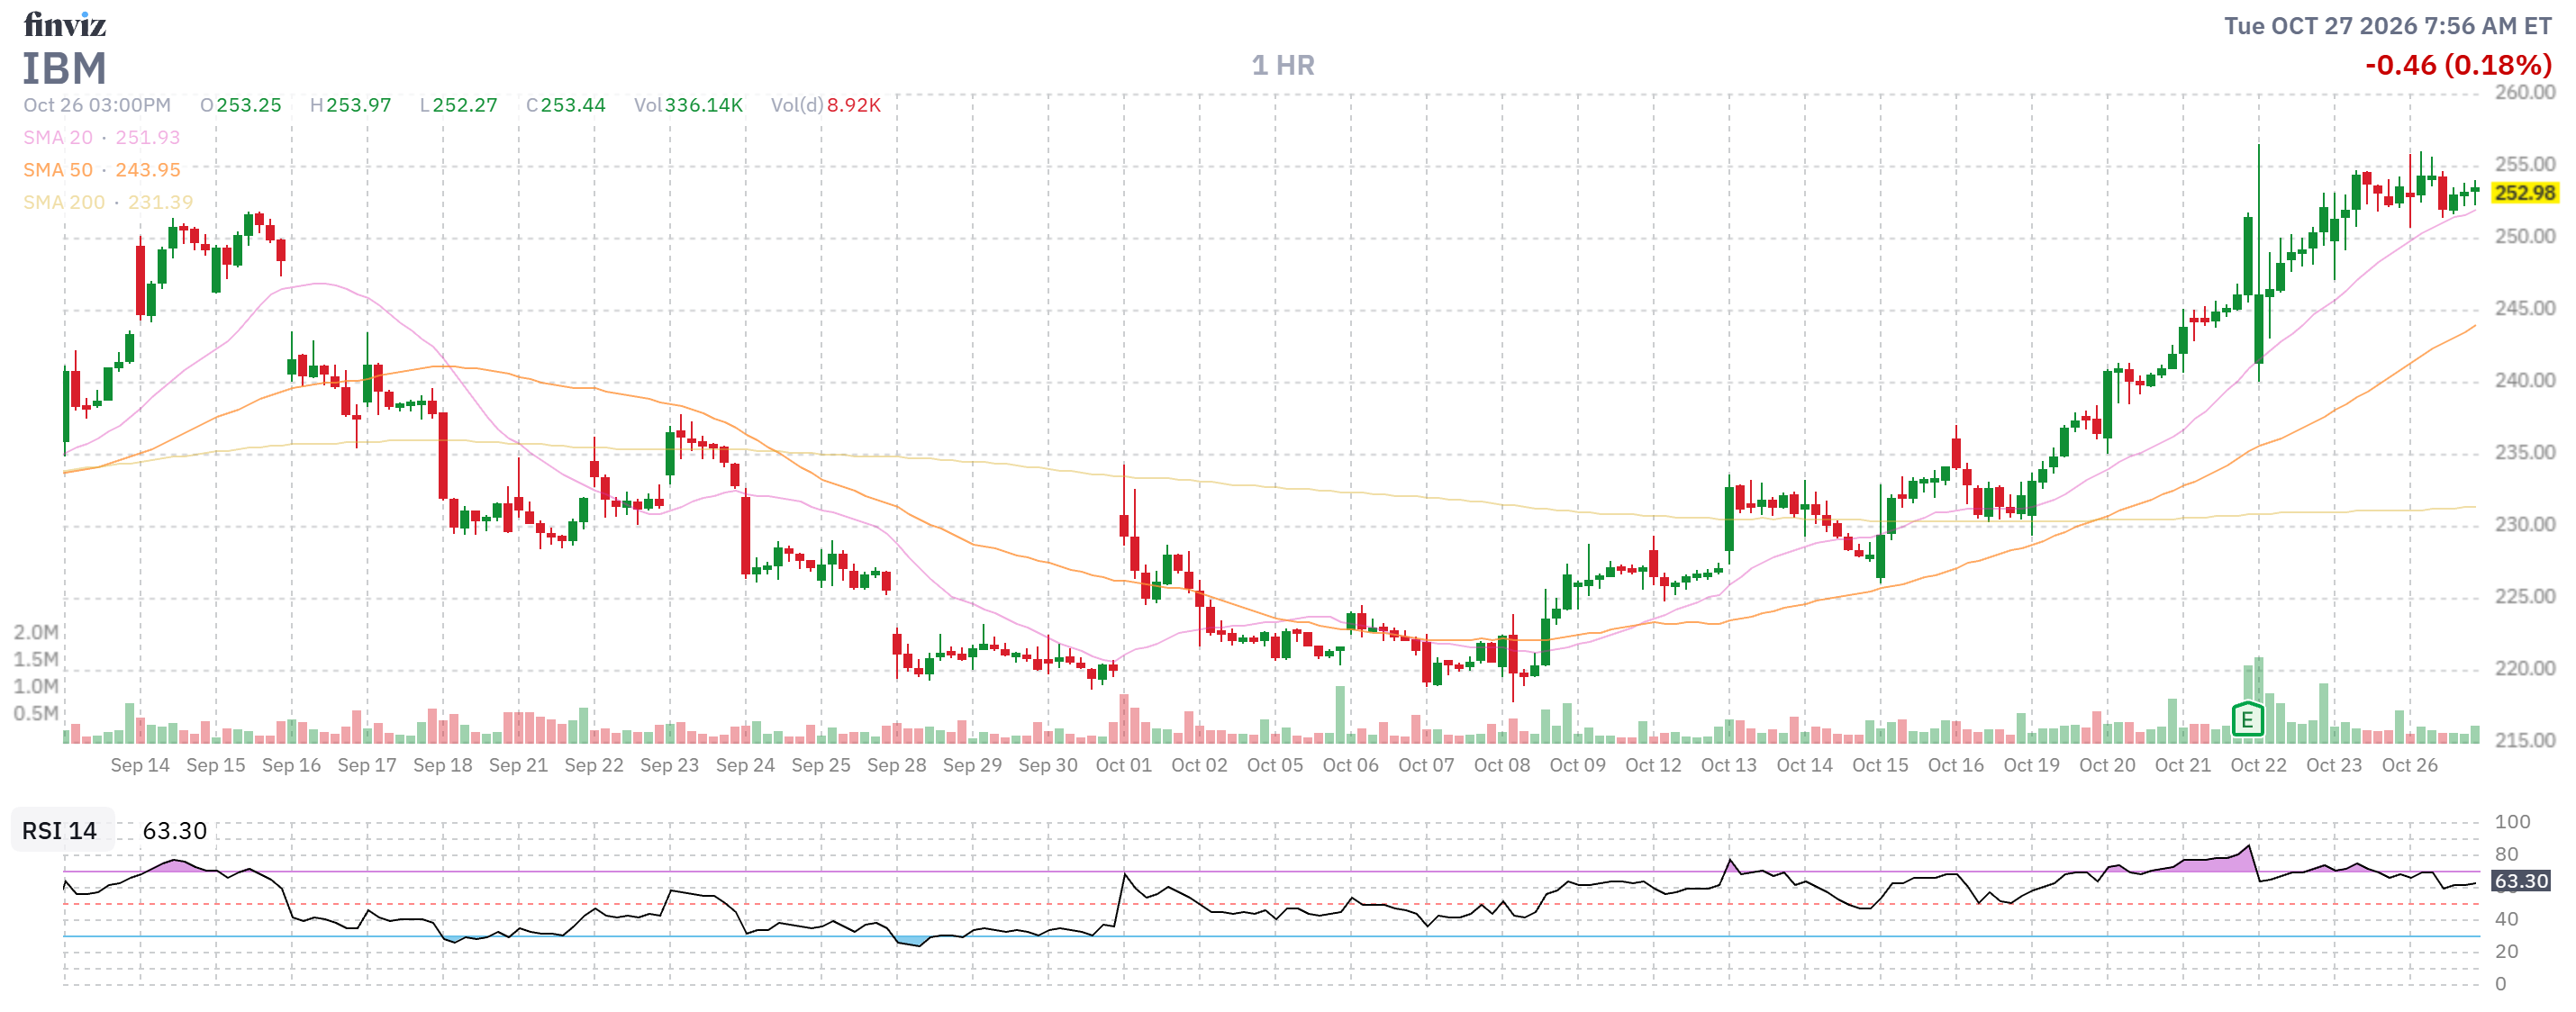Click the finviz logo

65,24
